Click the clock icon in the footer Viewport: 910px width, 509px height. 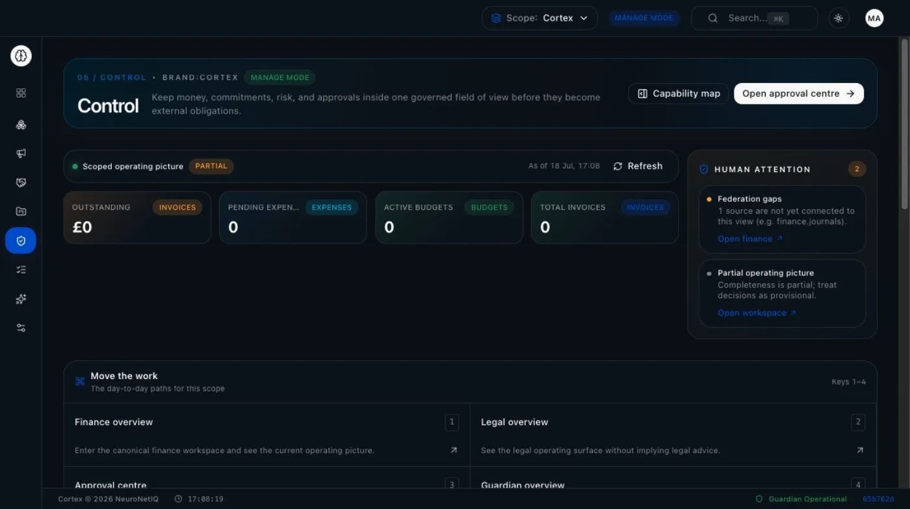pyautogui.click(x=179, y=499)
